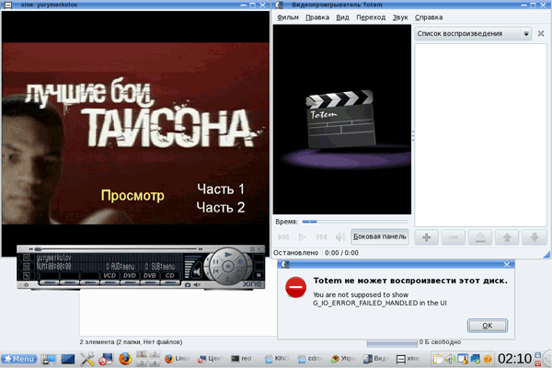Switch to cdrom taskbar window

pyautogui.click(x=310, y=359)
